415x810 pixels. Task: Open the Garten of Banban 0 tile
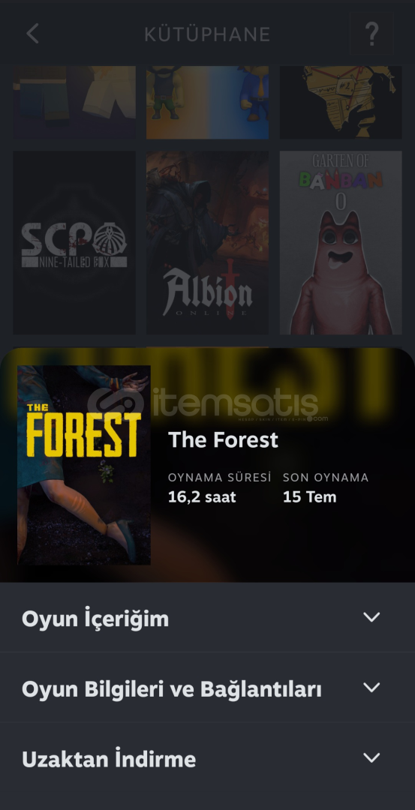pos(341,243)
